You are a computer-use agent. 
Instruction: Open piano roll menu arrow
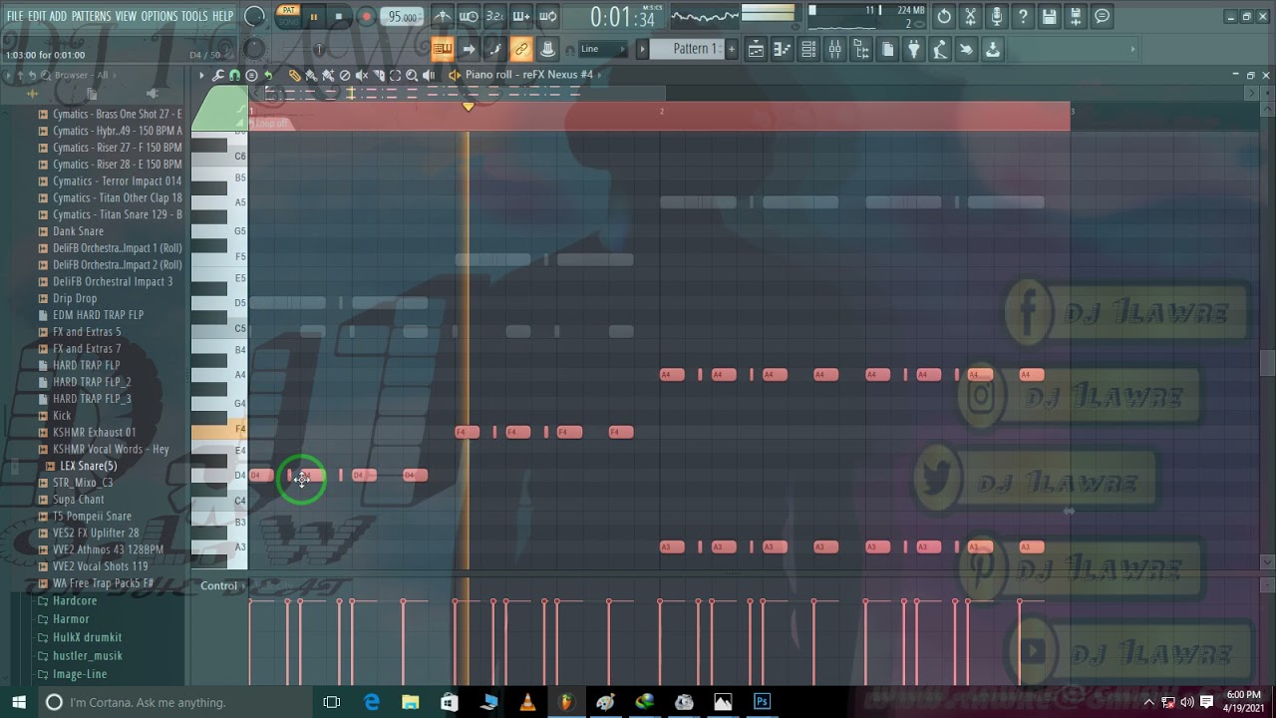tap(201, 75)
